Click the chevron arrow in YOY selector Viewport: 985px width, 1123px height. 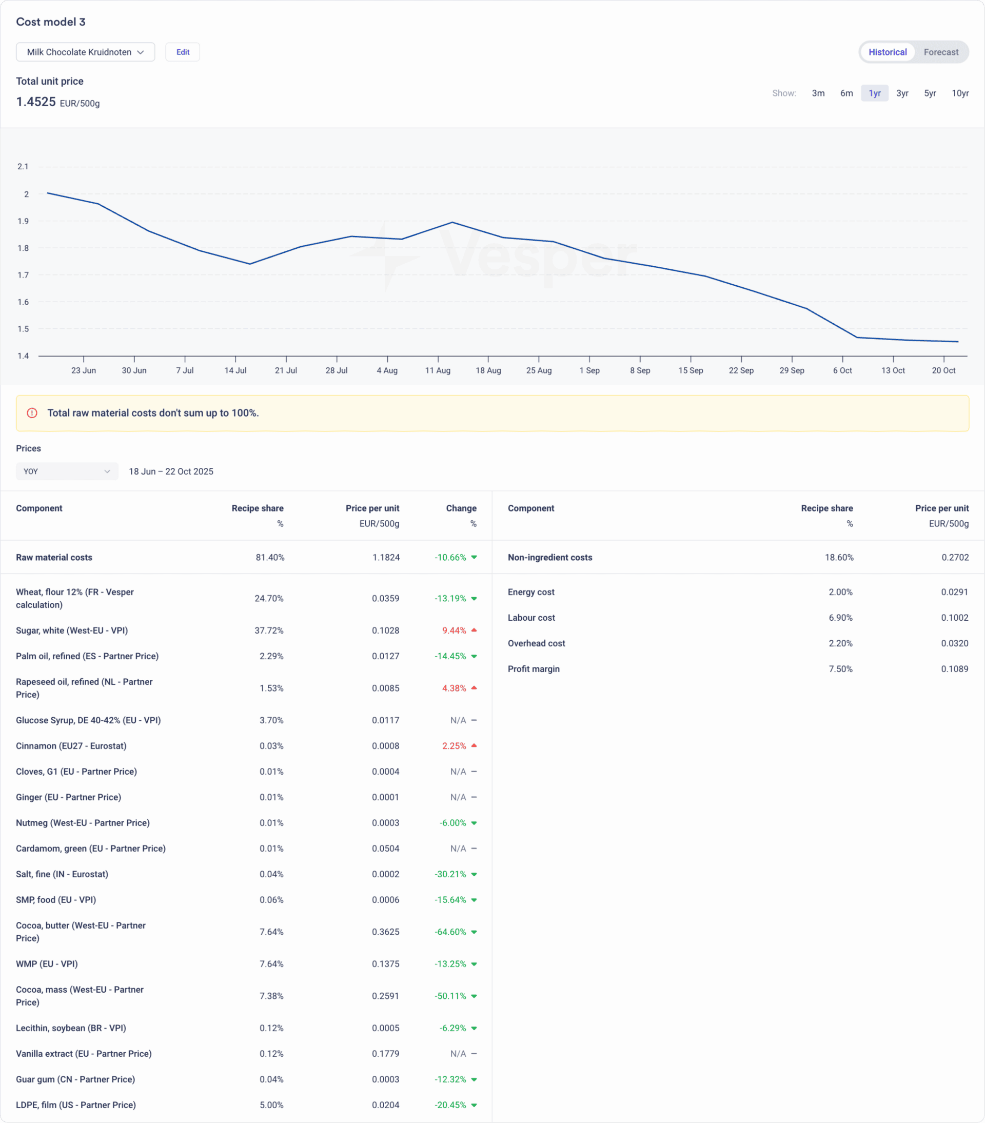click(107, 471)
